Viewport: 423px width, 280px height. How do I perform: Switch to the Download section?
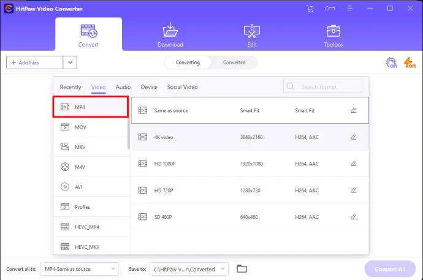click(x=170, y=35)
